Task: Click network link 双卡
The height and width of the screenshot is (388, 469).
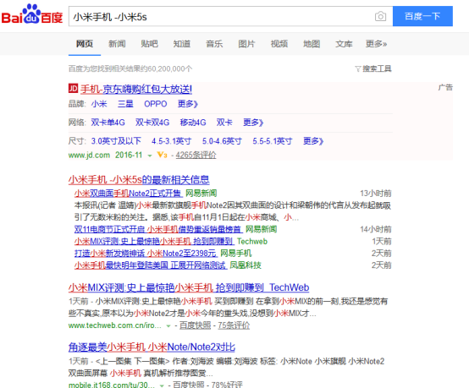Action: click(224, 123)
